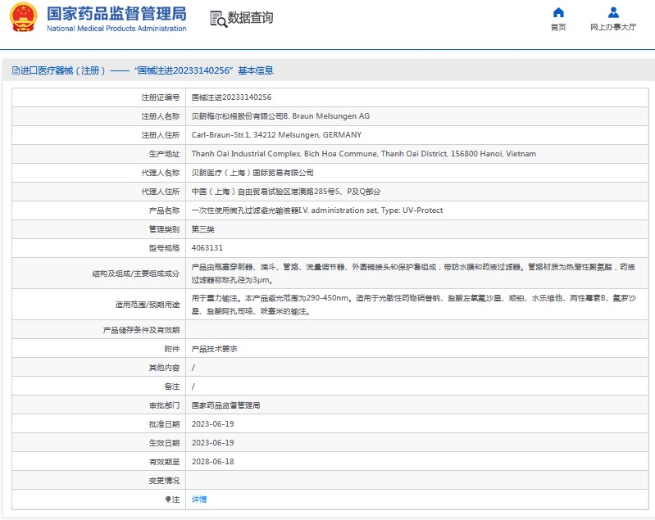Select 管理类别 value 第三类

(203, 229)
